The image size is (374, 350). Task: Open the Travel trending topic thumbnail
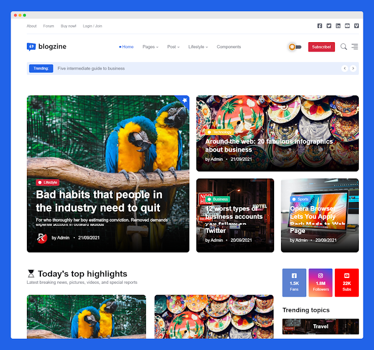[321, 327]
